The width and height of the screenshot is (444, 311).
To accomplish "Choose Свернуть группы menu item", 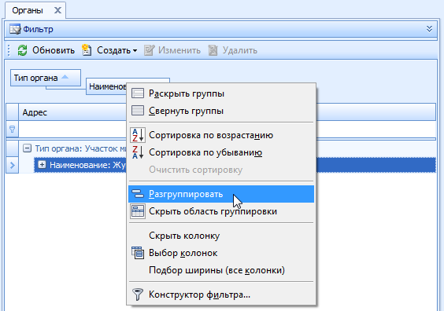I will point(221,111).
